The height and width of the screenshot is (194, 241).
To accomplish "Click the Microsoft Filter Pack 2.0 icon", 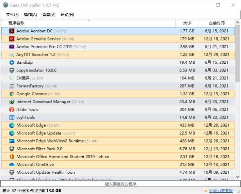I will tap(12, 149).
